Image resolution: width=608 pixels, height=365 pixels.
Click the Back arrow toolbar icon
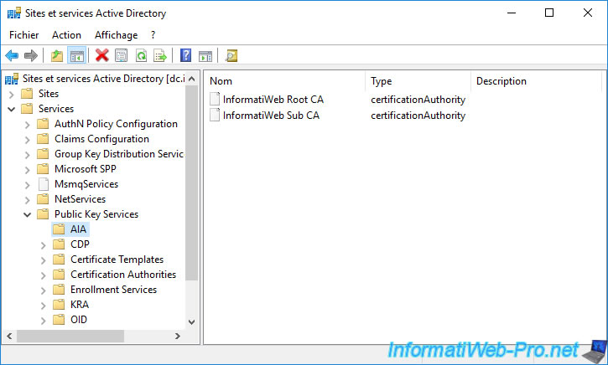12,56
